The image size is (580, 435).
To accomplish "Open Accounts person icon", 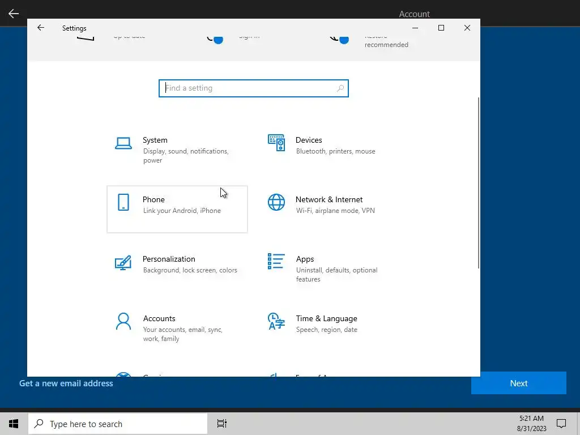I will click(123, 321).
